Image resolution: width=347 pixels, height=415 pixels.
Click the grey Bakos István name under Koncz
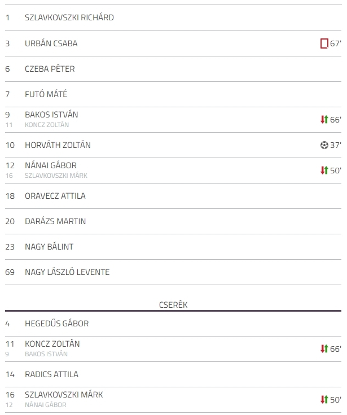(x=46, y=354)
